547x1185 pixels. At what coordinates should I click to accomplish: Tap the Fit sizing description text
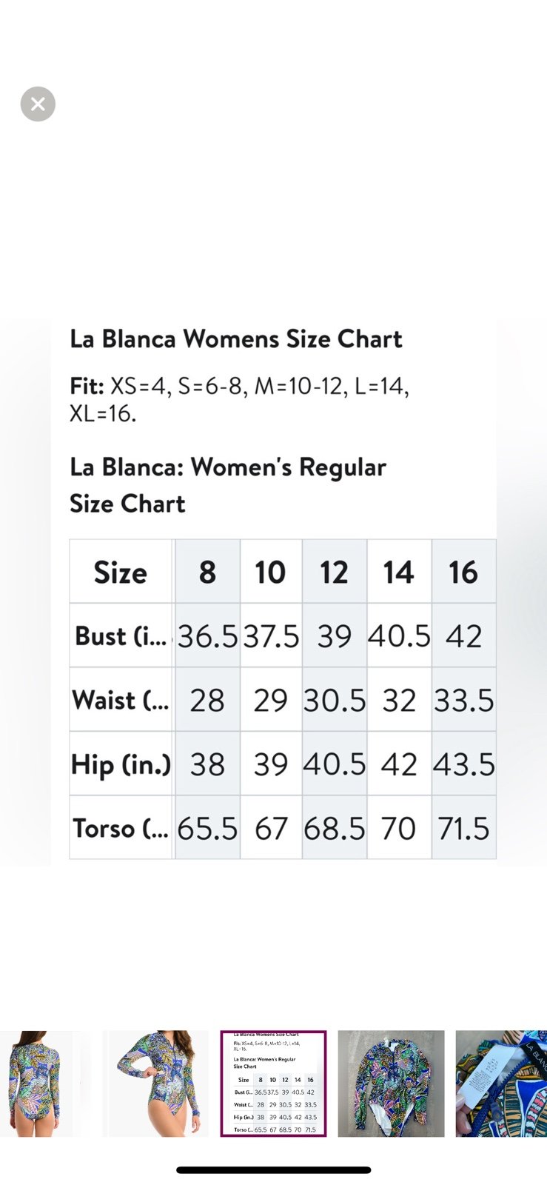pyautogui.click(x=239, y=399)
